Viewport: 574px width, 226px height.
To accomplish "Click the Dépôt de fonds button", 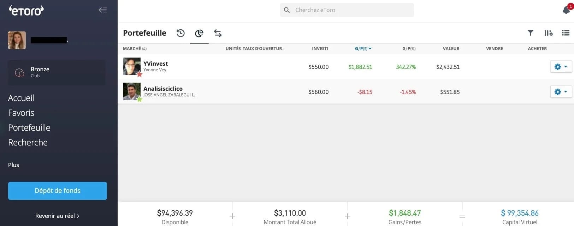I will click(x=58, y=191).
